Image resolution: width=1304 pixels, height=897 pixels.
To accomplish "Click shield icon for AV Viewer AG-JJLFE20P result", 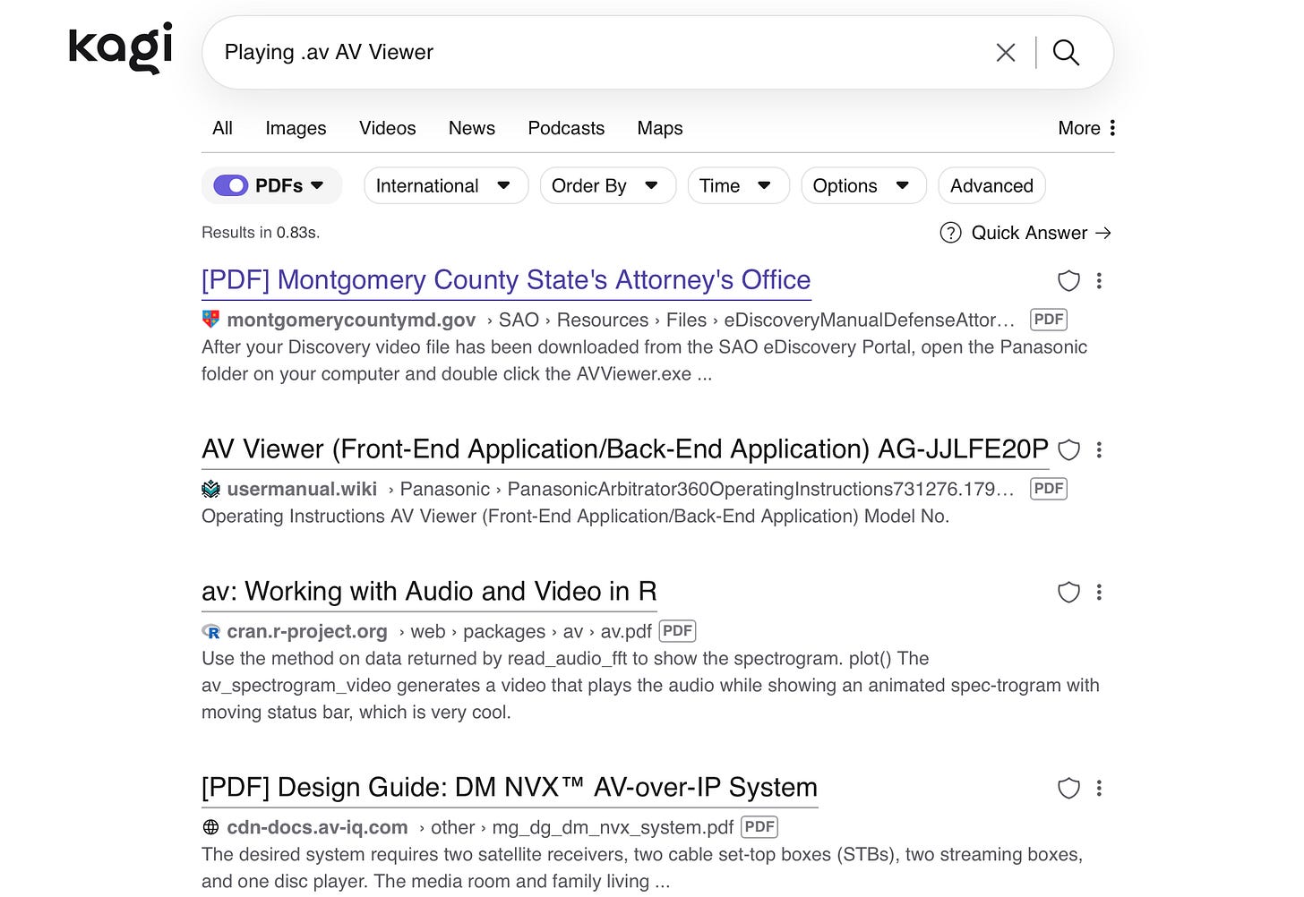I will 1068,449.
